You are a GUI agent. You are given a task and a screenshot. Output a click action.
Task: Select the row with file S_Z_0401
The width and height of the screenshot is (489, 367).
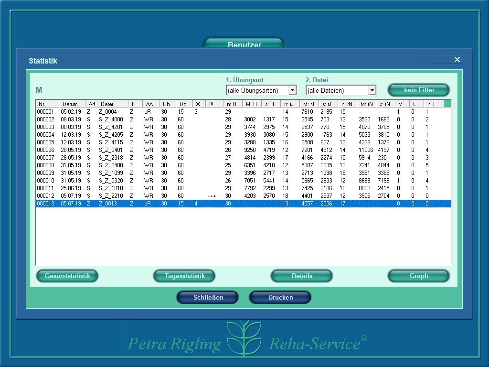click(x=243, y=150)
